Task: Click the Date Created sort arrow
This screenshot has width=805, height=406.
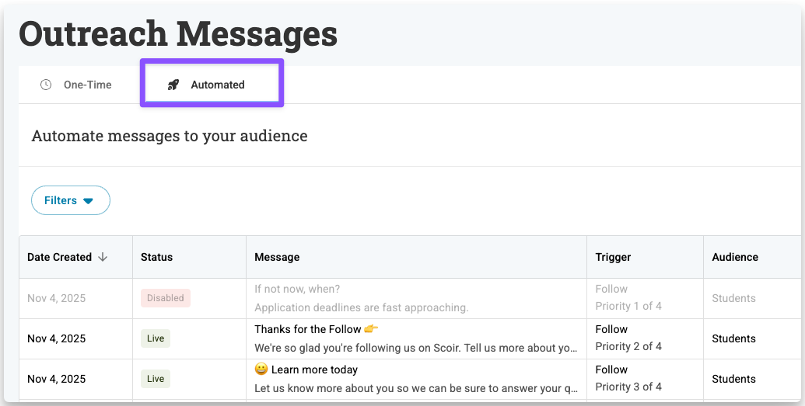Action: 103,257
